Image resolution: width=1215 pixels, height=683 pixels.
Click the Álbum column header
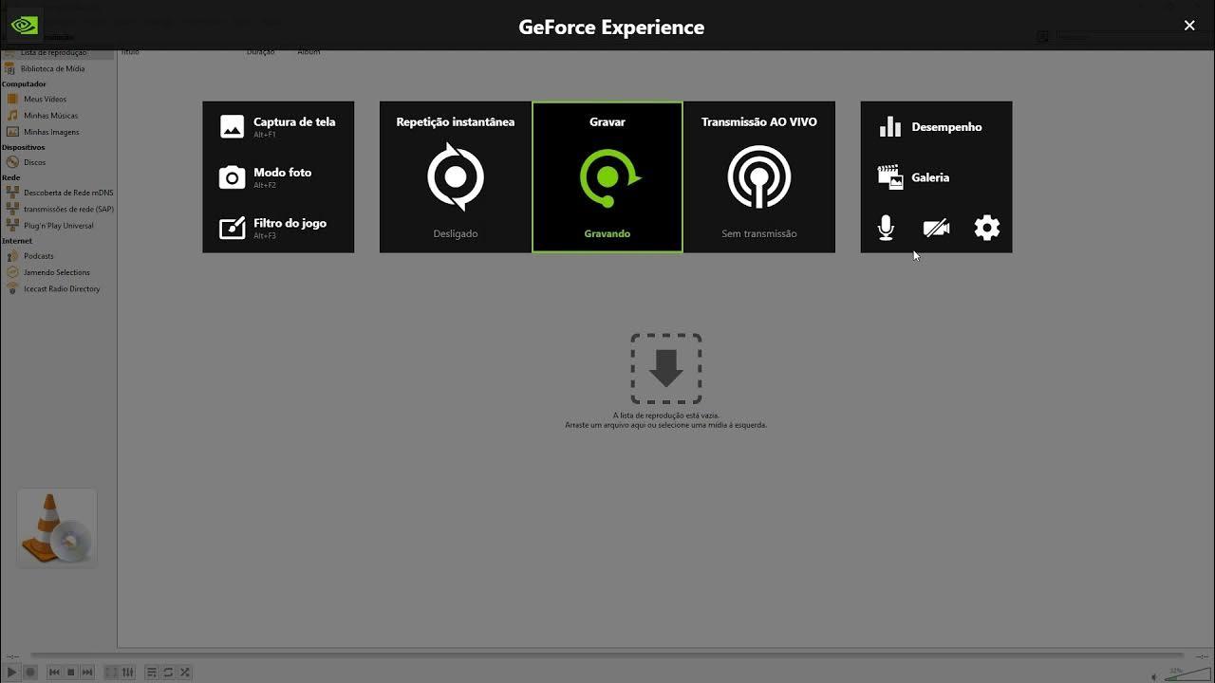coord(308,52)
